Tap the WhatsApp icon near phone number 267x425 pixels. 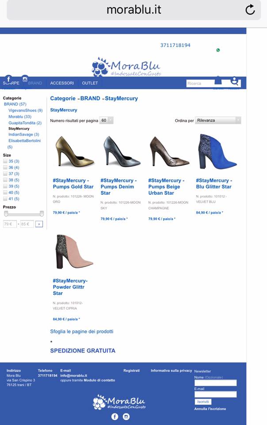[218, 50]
